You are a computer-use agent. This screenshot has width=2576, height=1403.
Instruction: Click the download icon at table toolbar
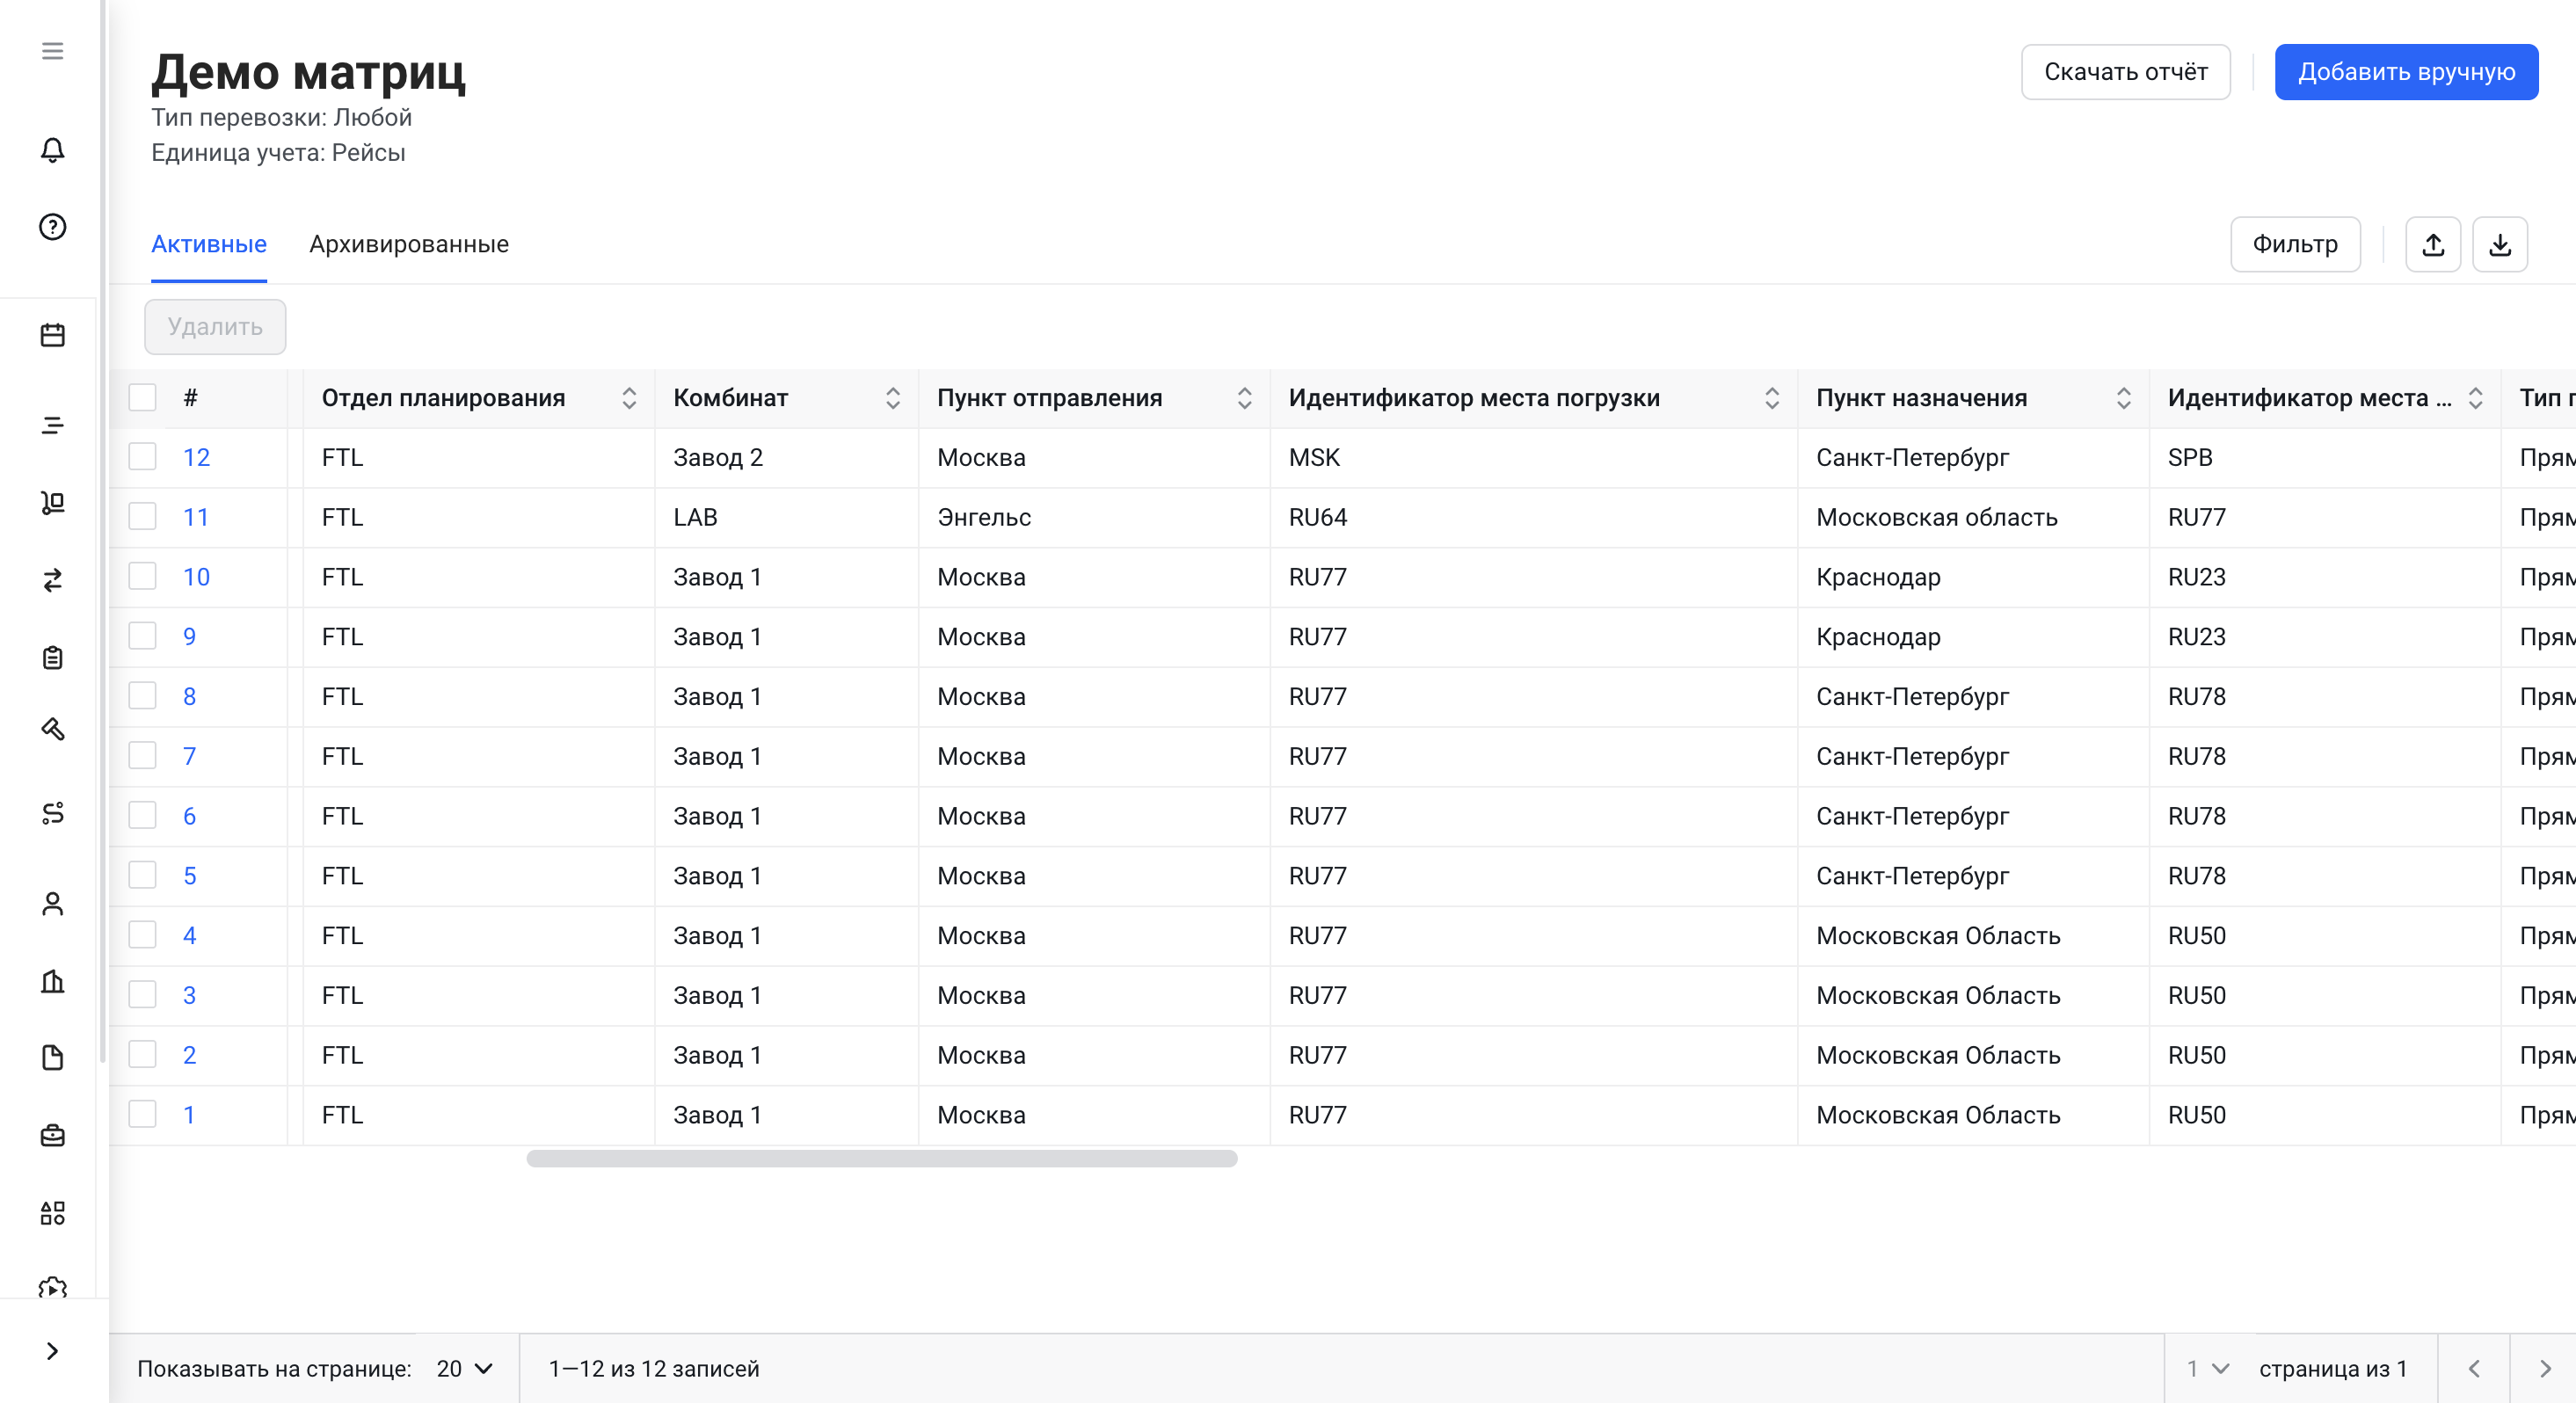click(2499, 245)
